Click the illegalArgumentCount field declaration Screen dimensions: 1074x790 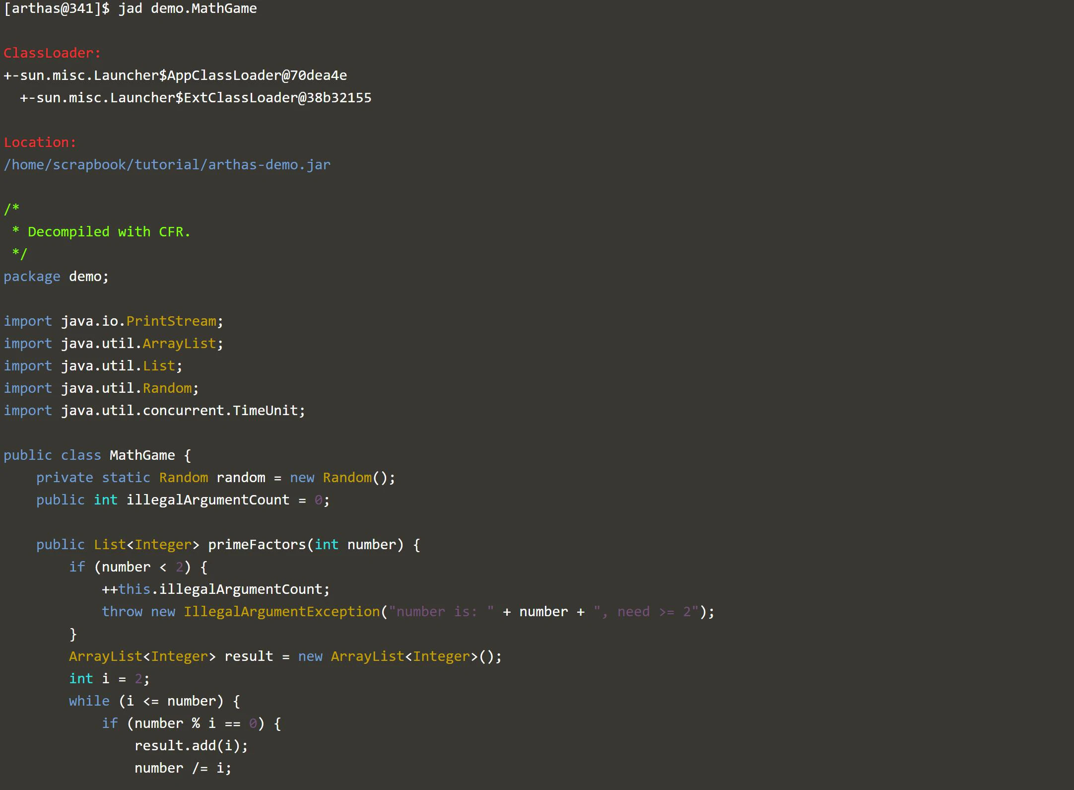207,500
